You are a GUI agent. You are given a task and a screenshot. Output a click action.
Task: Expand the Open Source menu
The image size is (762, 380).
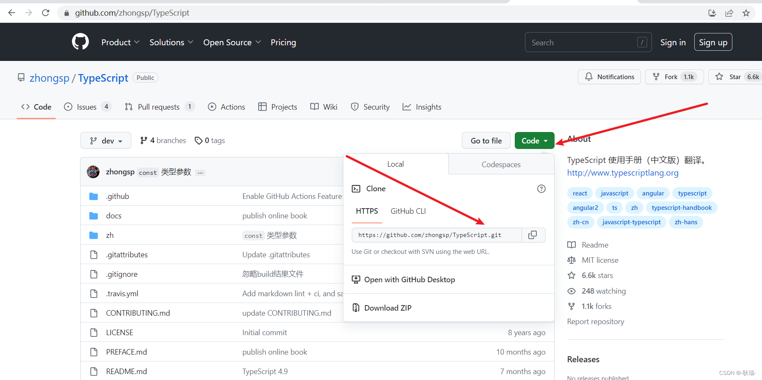[x=232, y=42]
